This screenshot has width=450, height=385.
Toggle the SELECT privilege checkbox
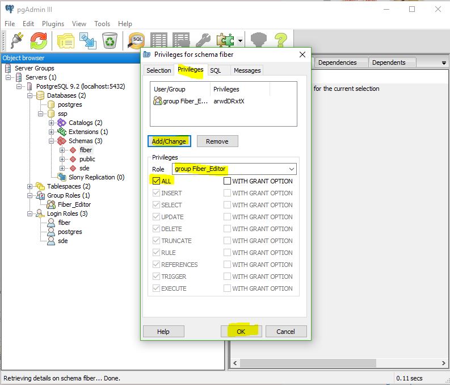156,205
